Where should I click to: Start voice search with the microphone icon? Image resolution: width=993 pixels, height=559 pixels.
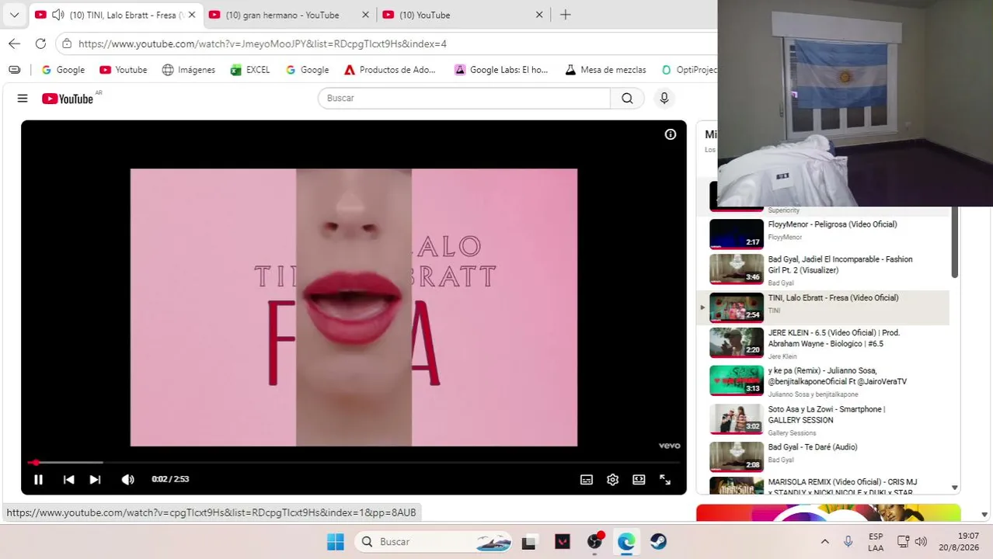664,98
